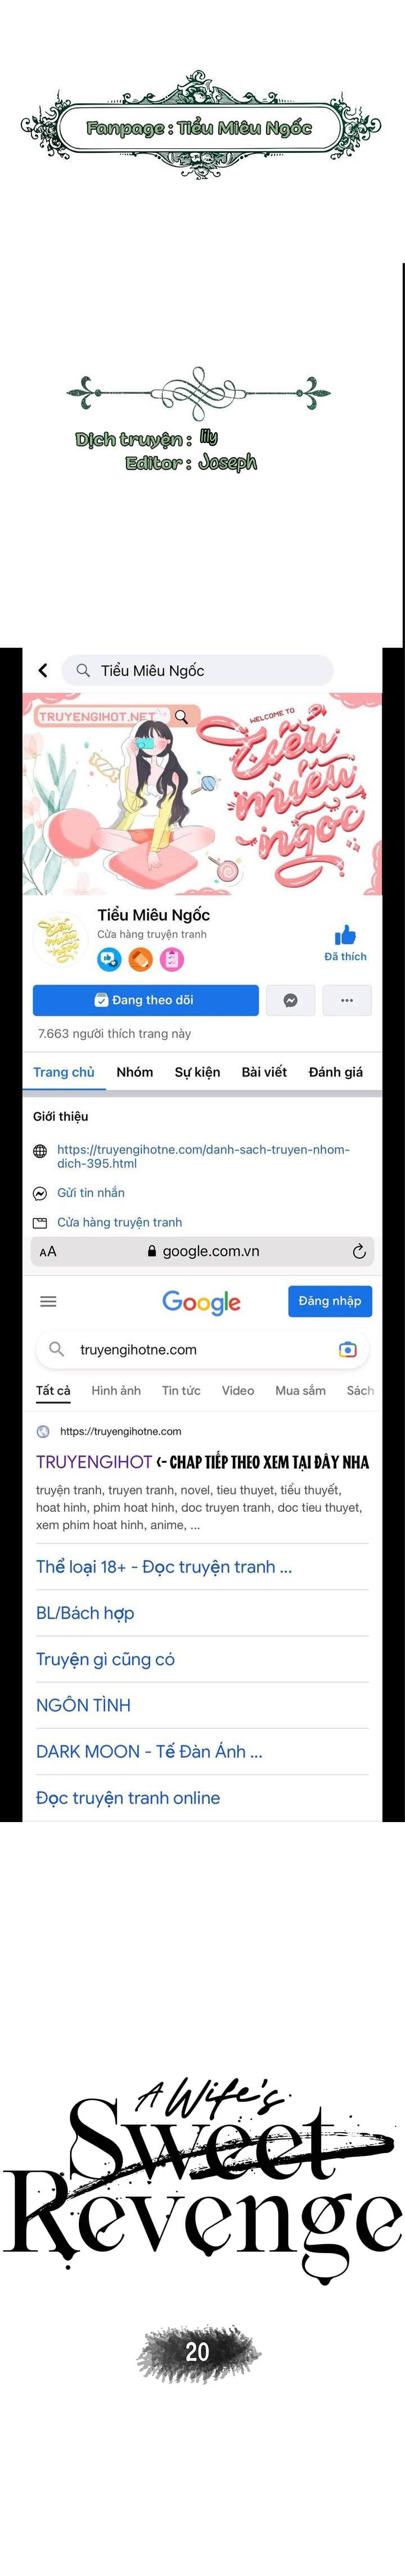The image size is (405, 2576).
Task: Open the Đánh giá tab
Action: coord(336,1072)
